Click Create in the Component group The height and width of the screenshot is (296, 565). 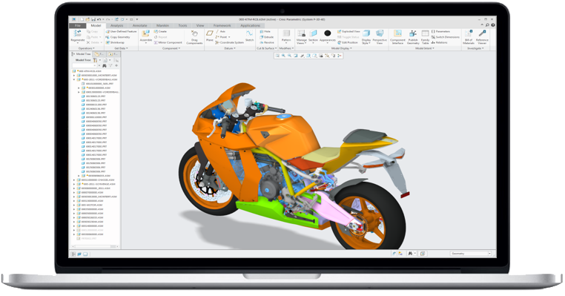point(160,31)
